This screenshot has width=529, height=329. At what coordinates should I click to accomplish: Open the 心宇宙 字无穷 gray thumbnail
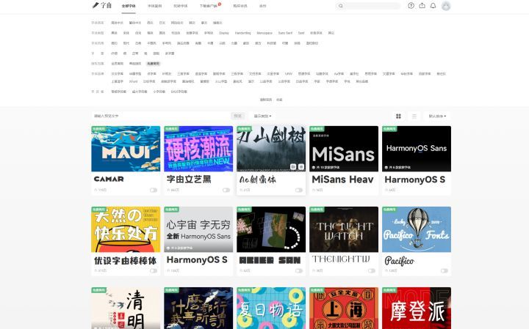point(198,229)
